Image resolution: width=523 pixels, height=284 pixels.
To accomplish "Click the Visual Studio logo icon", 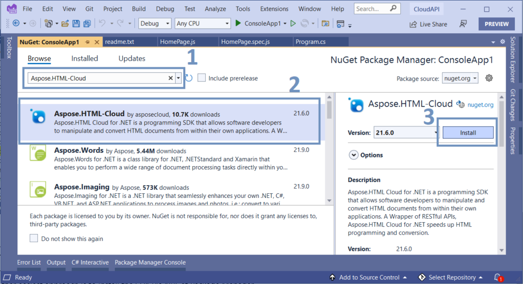I will click(x=12, y=8).
